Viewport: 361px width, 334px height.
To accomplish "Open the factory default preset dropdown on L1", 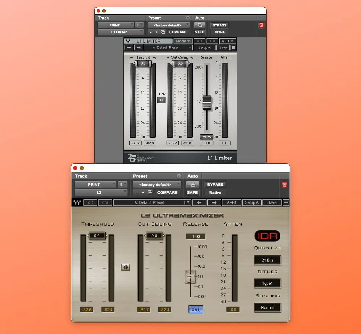I will [169, 25].
